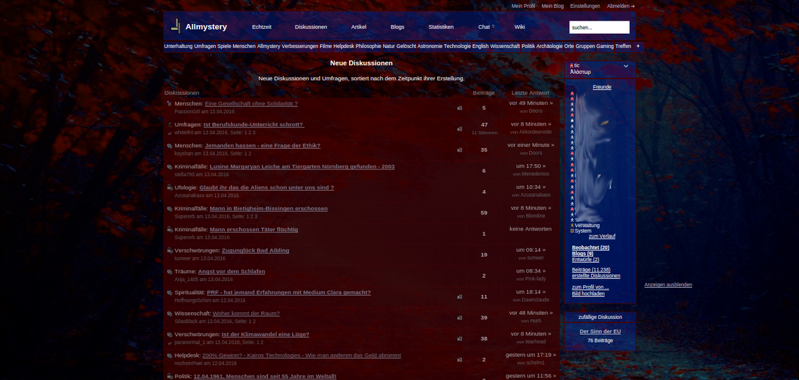The image size is (799, 380).
Task: Click poll icon beside 'Ist Berufskunde-Unterricht schrott?'
Action: point(170,124)
